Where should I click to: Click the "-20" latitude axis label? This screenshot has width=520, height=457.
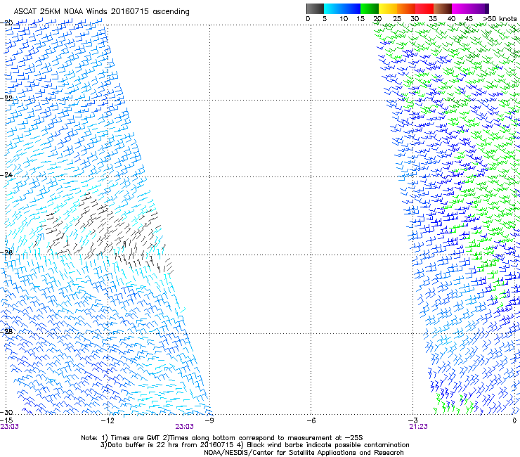click(6, 23)
